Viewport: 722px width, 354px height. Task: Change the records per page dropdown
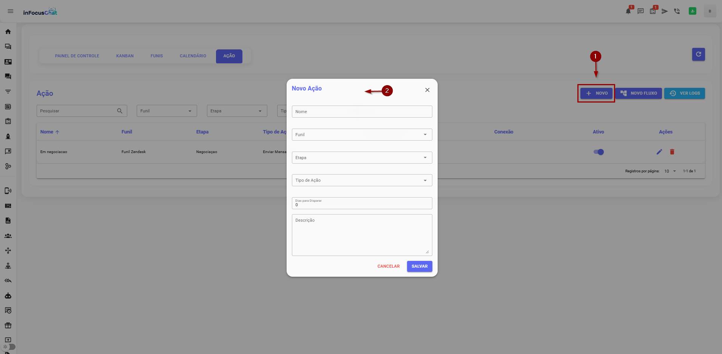click(x=670, y=171)
